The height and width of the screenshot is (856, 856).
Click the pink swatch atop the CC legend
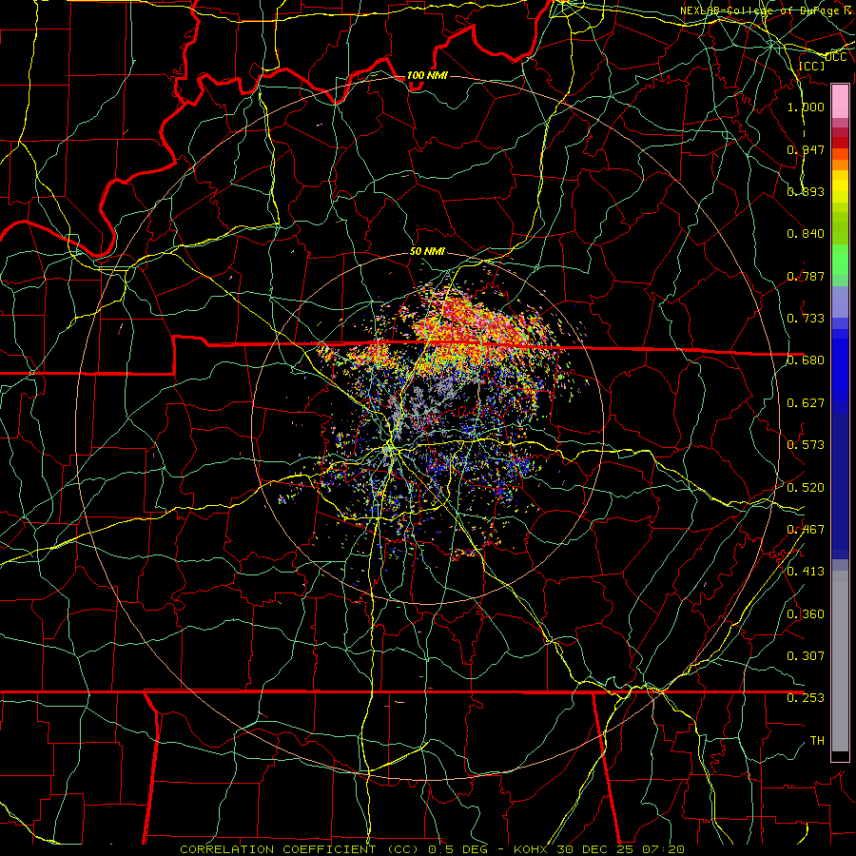point(840,101)
